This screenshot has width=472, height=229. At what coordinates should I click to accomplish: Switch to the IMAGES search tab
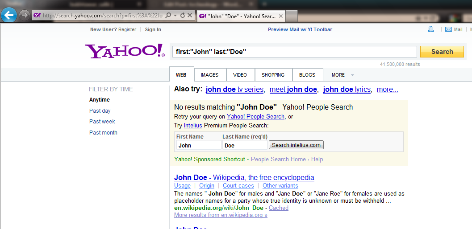(209, 75)
